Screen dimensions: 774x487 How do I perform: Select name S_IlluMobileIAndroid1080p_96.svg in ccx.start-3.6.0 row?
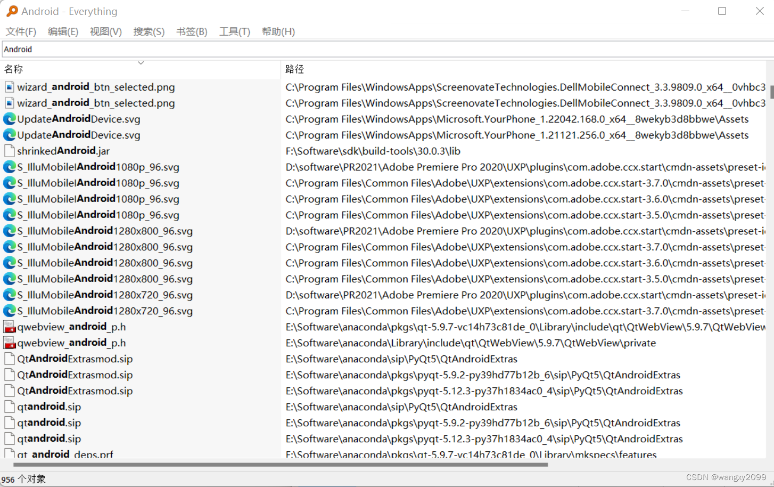point(98,199)
